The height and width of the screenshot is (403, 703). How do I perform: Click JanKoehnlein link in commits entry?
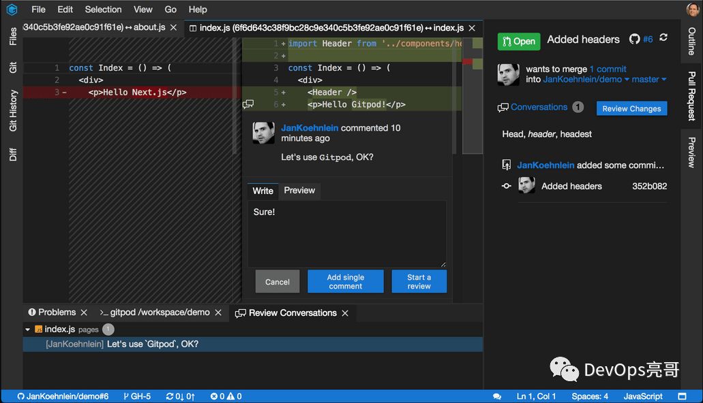point(545,165)
